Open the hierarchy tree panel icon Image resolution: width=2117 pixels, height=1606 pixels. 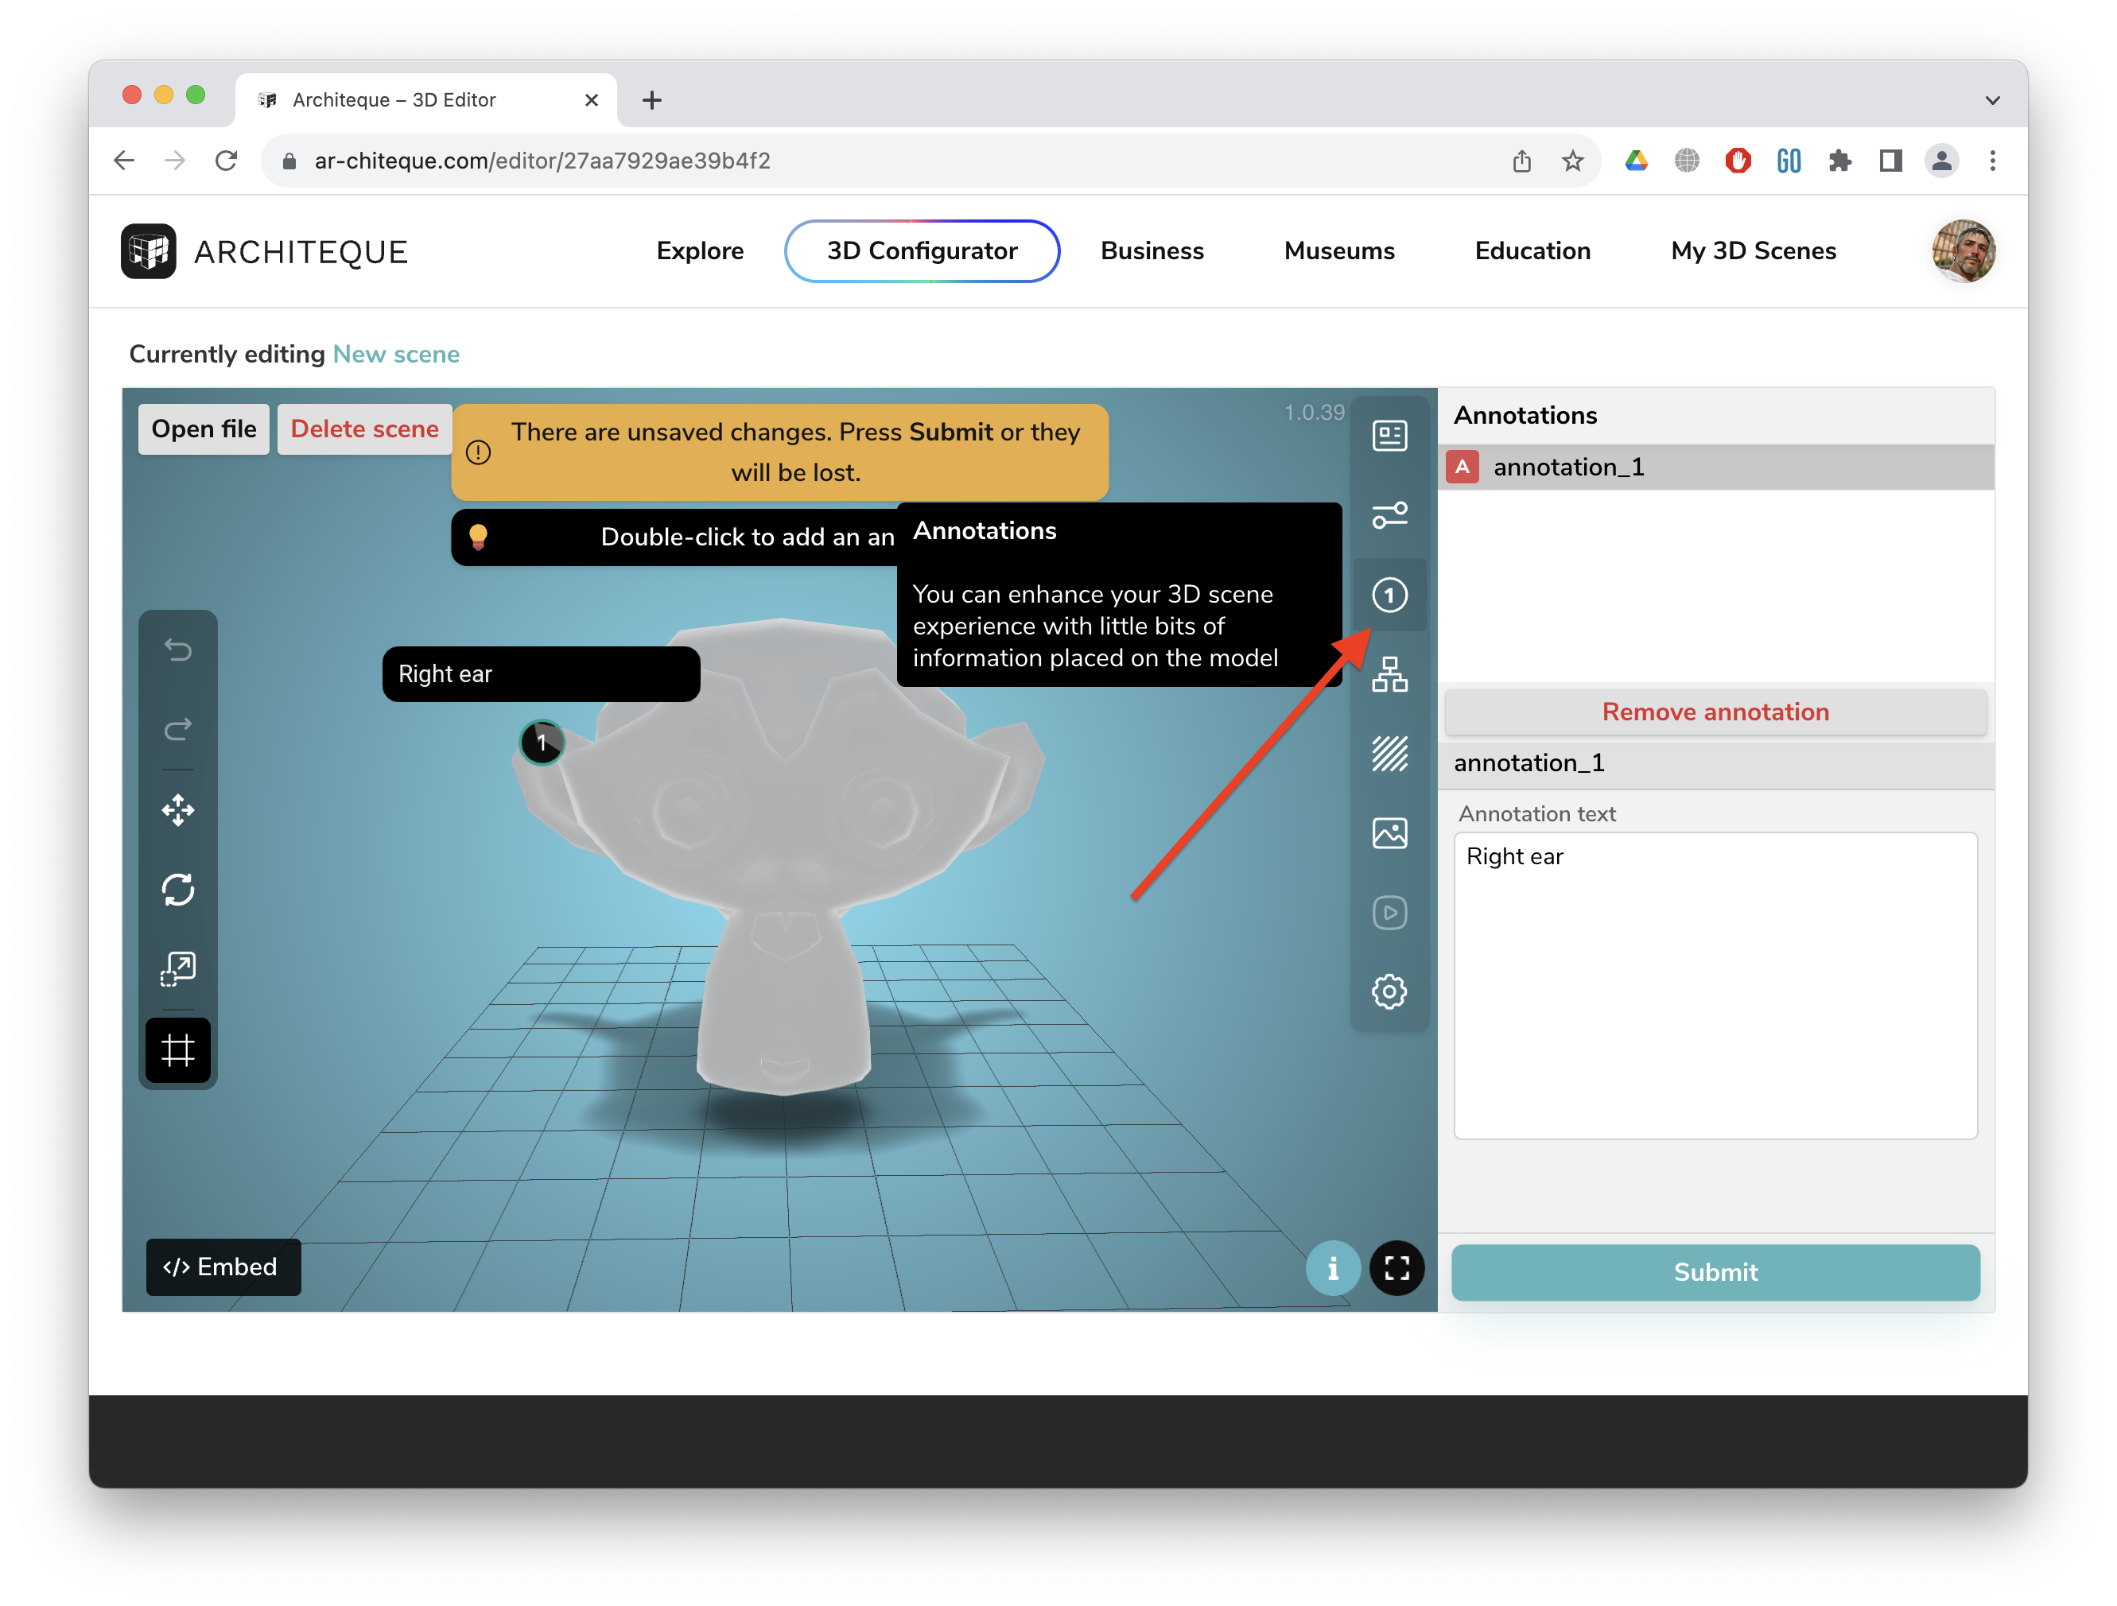tap(1389, 674)
